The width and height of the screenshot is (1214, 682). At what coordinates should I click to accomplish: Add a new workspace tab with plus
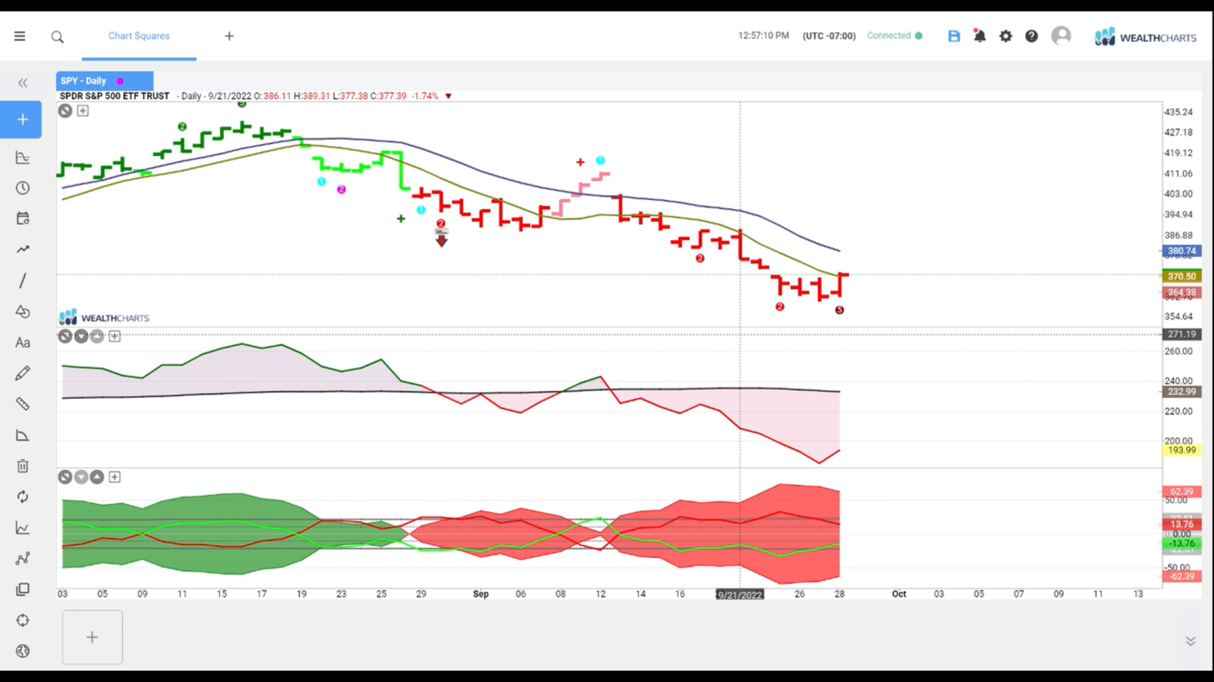tap(229, 36)
